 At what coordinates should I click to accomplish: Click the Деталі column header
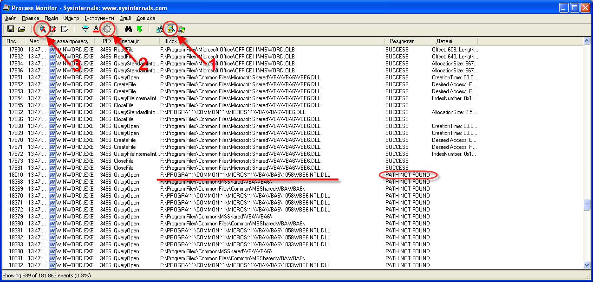pos(454,41)
